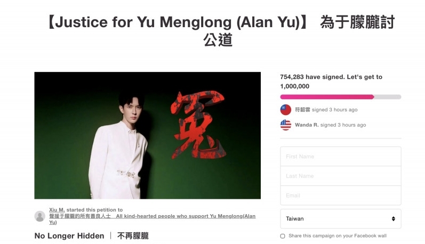Open the Taiwan country dropdown
This screenshot has width=425, height=244.
[x=341, y=218]
